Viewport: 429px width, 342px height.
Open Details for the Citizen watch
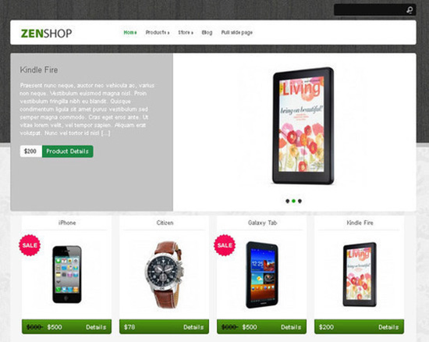[193, 327]
